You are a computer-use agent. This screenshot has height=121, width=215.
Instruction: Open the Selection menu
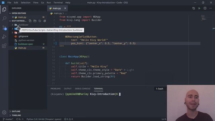click(26, 3)
